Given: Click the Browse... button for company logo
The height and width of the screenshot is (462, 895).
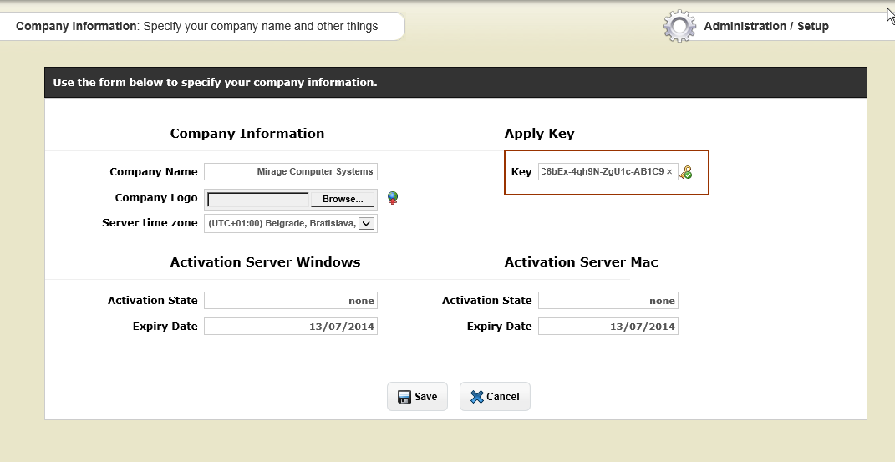Looking at the screenshot, I should pyautogui.click(x=343, y=199).
